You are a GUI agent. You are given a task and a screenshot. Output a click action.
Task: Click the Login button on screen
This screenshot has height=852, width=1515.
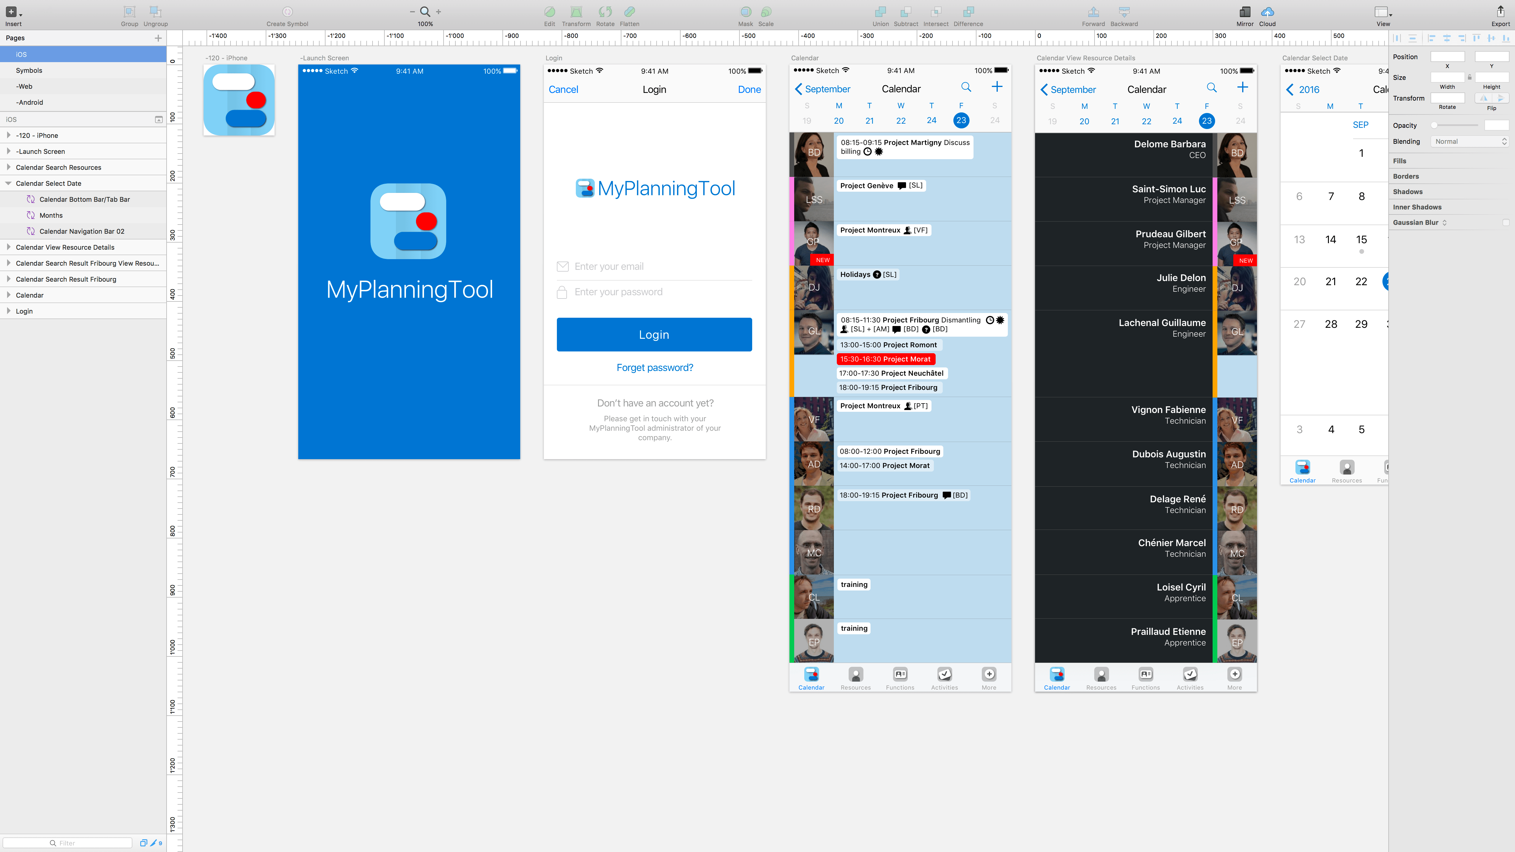(653, 334)
